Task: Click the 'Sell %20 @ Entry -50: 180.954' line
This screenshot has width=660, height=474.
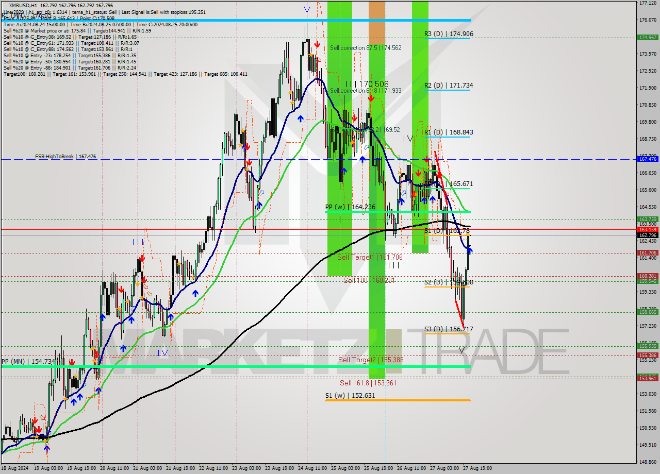Action: pos(70,61)
